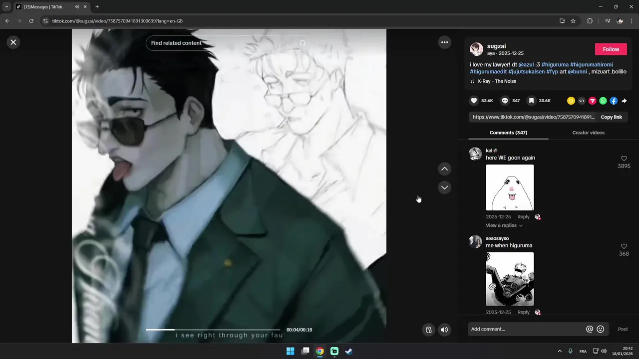Screen dimensions: 639x359
Task: Focus the Add comment input field
Action: 526,329
